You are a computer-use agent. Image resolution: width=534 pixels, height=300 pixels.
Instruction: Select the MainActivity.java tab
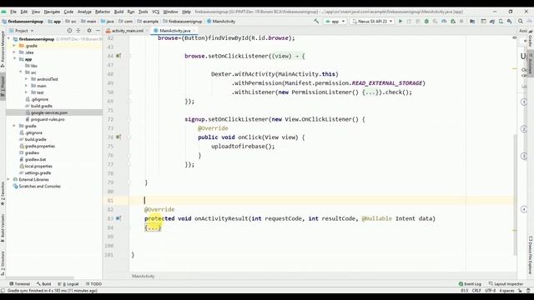(174, 31)
